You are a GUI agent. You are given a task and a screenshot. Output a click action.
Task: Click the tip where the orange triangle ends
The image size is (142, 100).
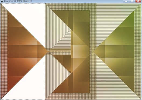pos(48,51)
